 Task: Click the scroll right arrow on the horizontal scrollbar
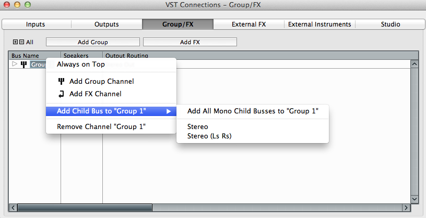[x=406, y=208]
